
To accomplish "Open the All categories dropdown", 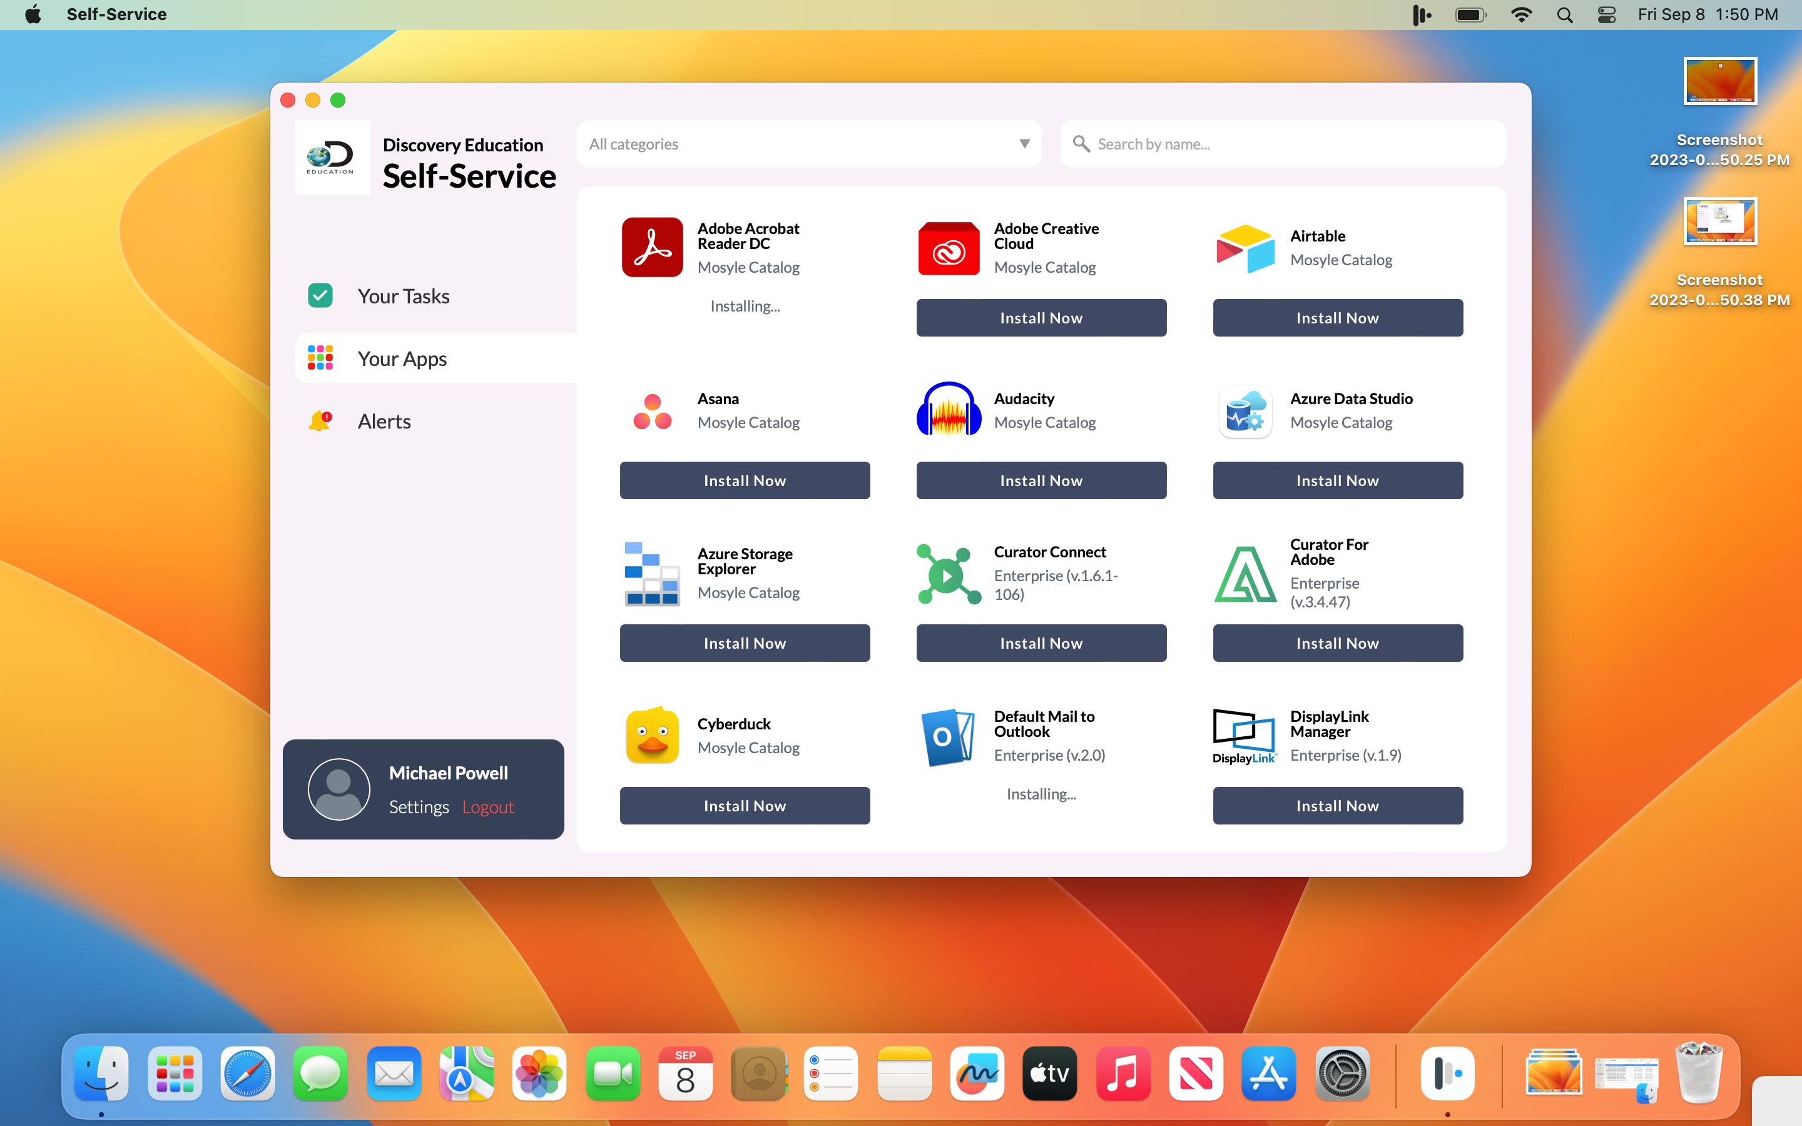I will coord(808,144).
